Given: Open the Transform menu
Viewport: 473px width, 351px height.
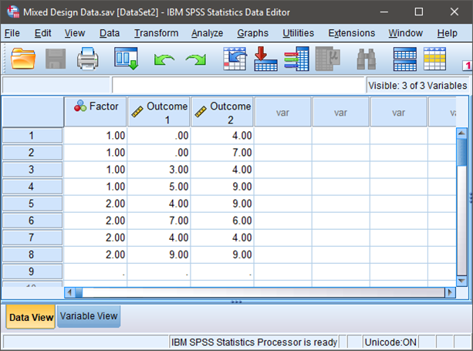Looking at the screenshot, I should point(157,33).
